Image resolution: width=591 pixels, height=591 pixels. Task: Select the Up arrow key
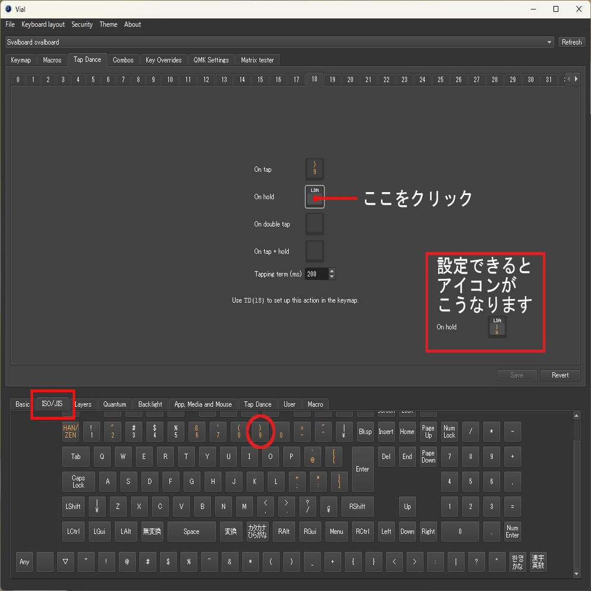point(407,507)
